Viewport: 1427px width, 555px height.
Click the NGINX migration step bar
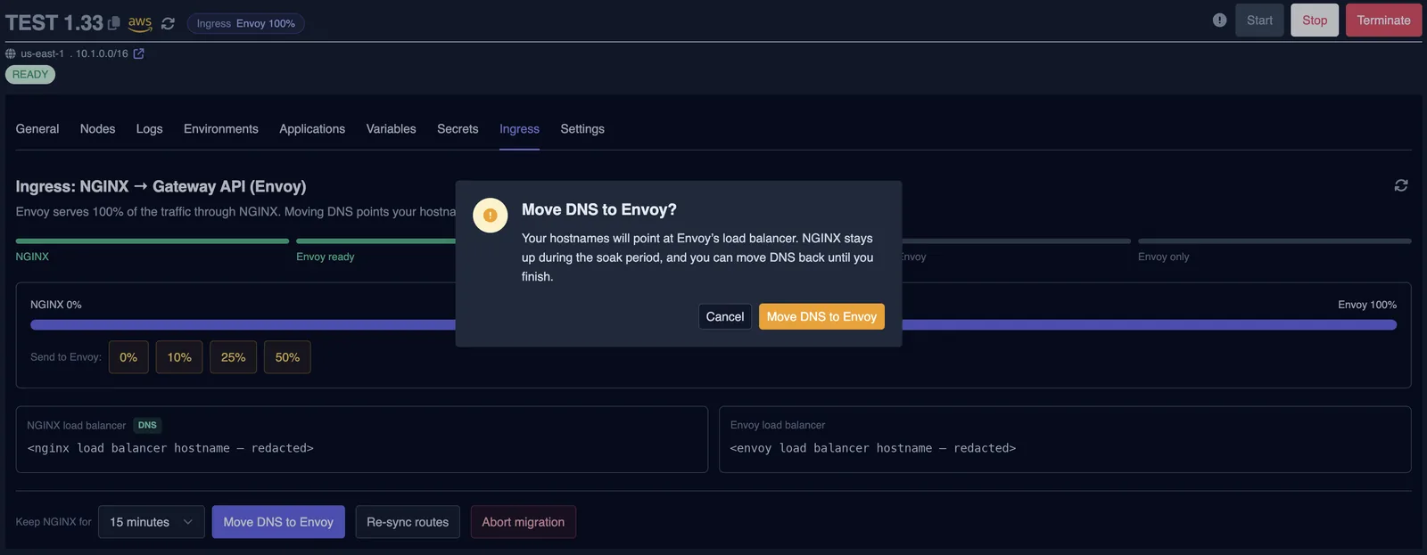[x=152, y=241]
